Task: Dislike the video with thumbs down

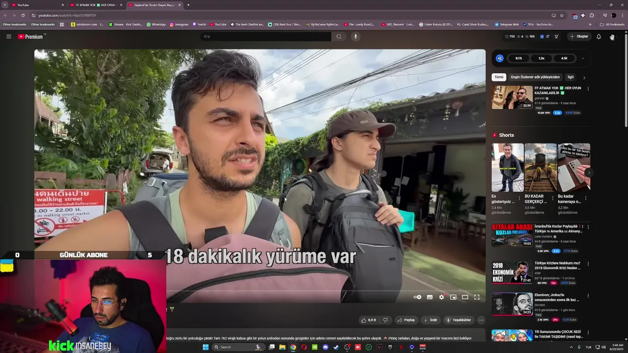Action: coord(386,320)
